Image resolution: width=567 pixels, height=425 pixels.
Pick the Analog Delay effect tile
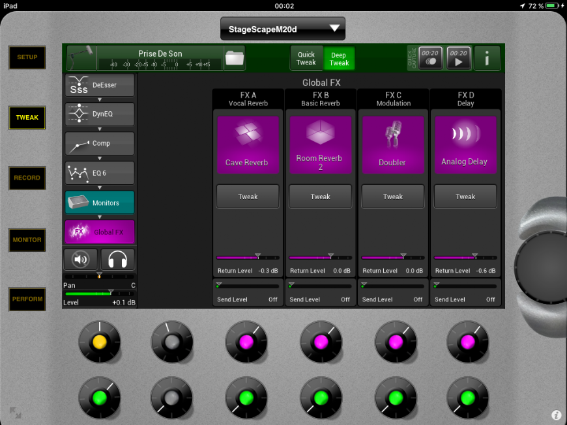(x=465, y=145)
